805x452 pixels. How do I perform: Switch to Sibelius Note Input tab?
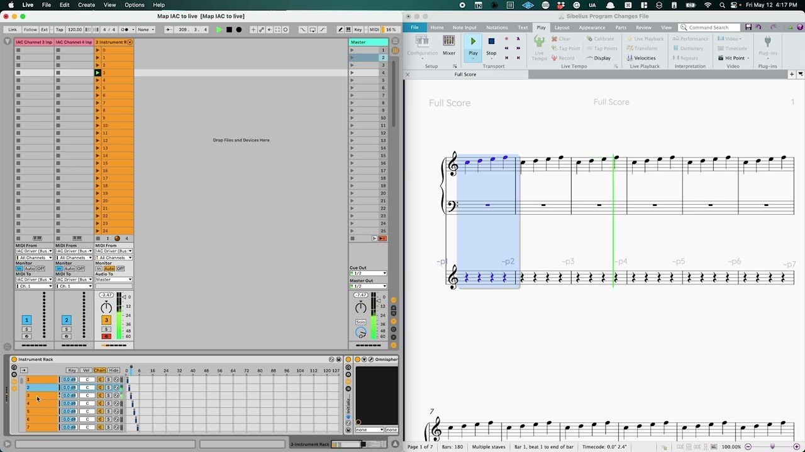coord(465,28)
